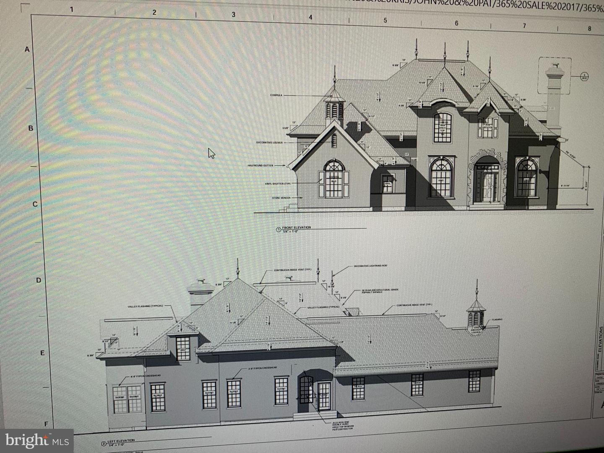Click the COOPULA callout label

click(x=276, y=95)
